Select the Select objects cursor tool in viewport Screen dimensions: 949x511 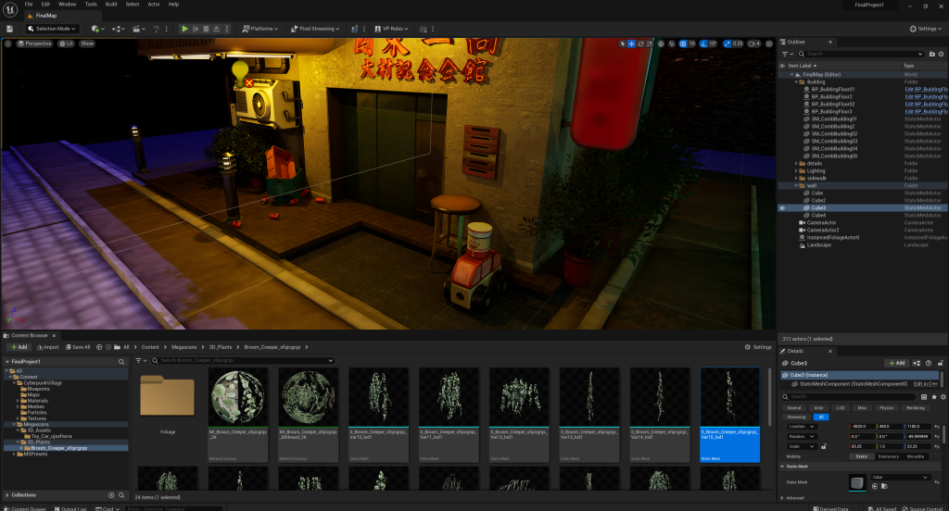click(x=622, y=44)
